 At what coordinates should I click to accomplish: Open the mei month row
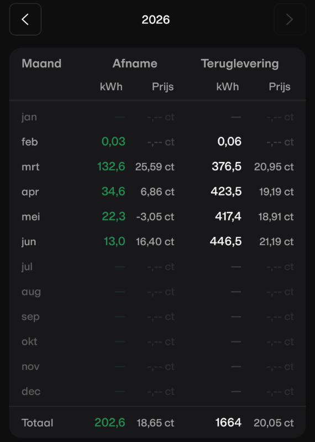coord(158,217)
